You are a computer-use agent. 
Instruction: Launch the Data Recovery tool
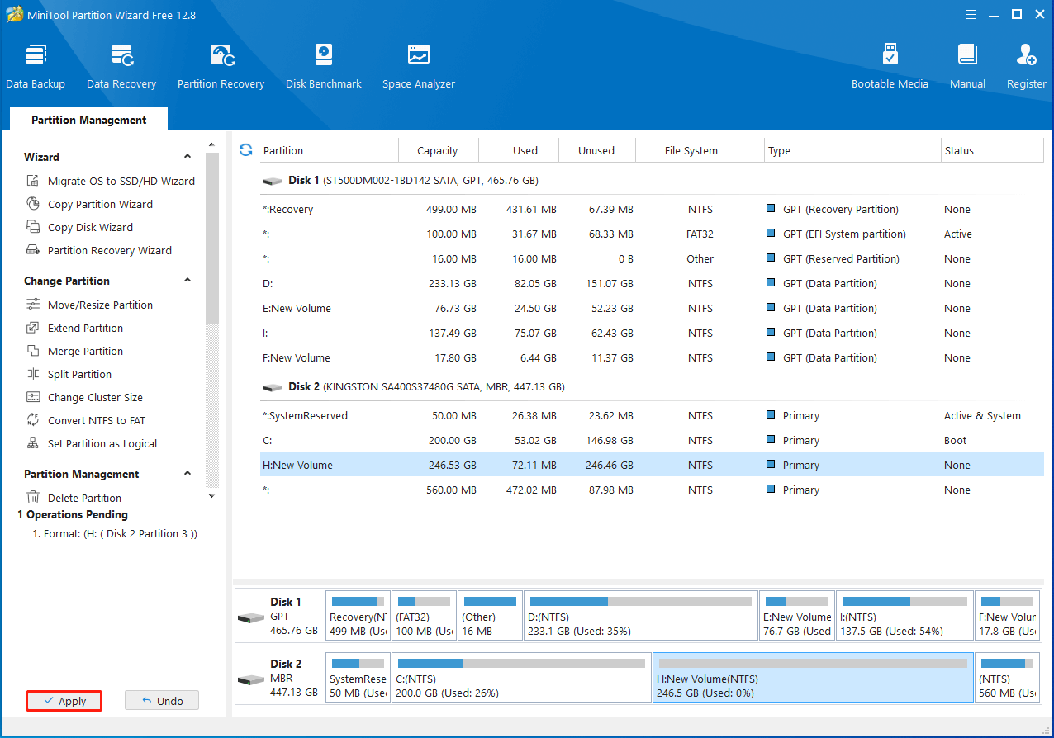pos(121,66)
